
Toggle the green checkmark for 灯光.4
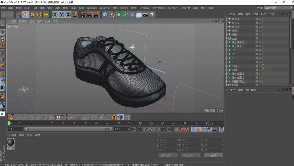click(261, 19)
